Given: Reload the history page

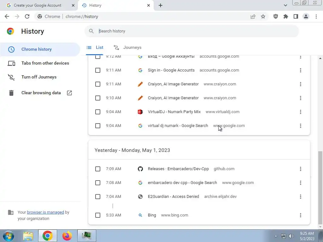Looking at the screenshot, I should 27,16.
